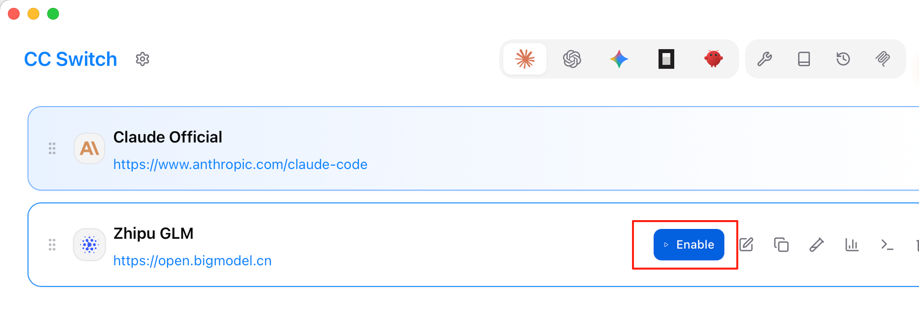Click the paperclip icon in the toolbar
This screenshot has height=311, width=919.
(x=883, y=59)
